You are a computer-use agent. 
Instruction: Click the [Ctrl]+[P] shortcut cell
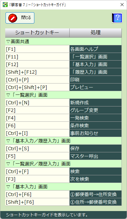pos(37,80)
